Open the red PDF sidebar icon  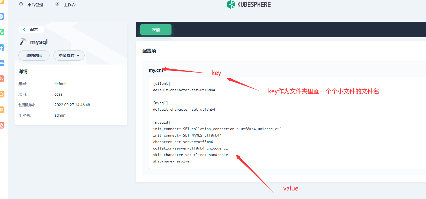coord(2,79)
